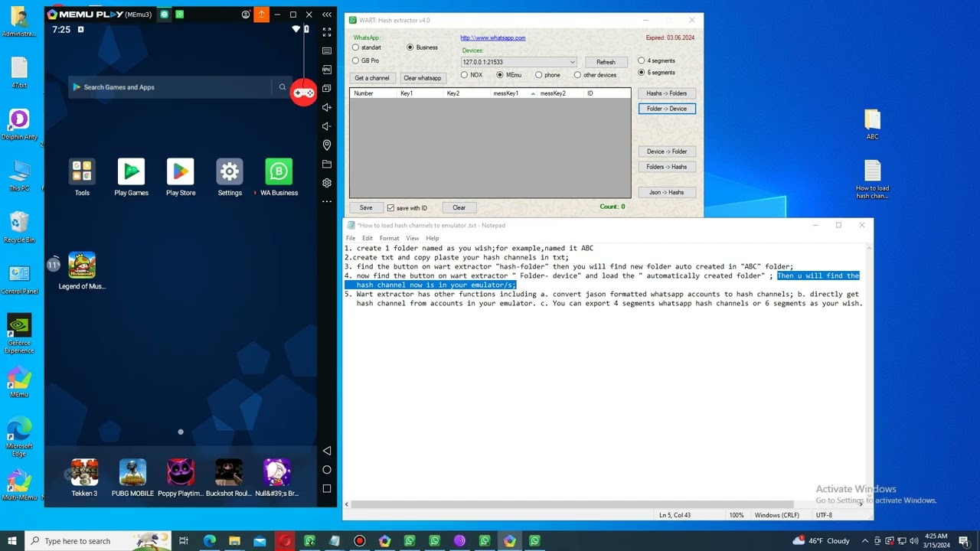This screenshot has height=551, width=980.
Task: Refresh the devices list
Action: pyautogui.click(x=606, y=62)
